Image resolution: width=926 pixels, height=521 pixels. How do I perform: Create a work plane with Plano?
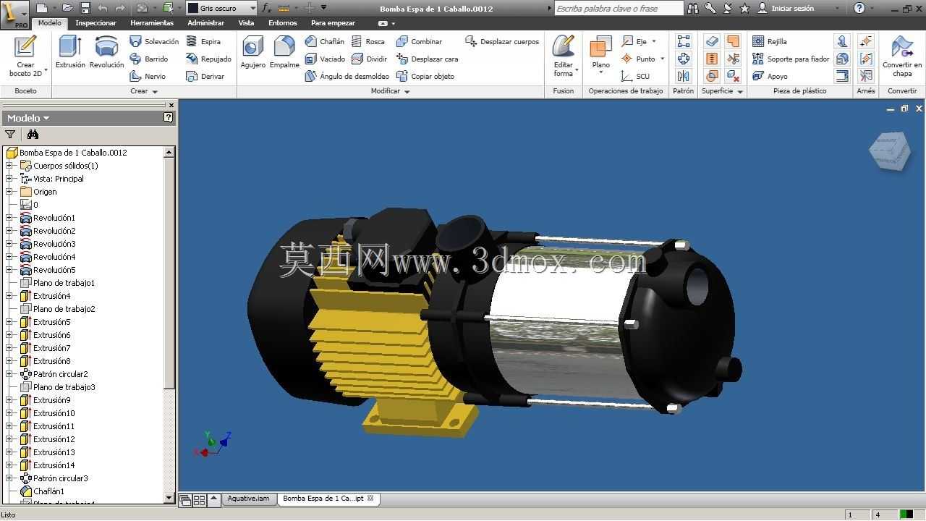click(x=601, y=55)
